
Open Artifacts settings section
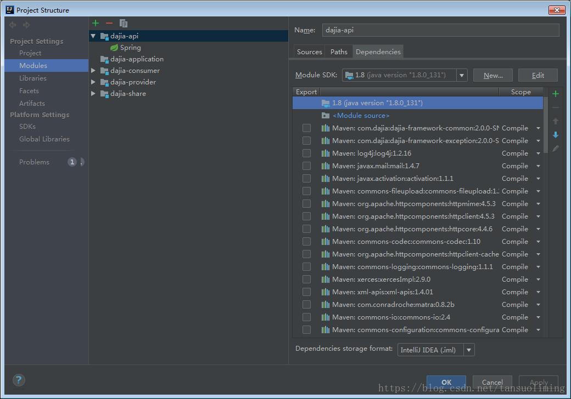click(32, 104)
